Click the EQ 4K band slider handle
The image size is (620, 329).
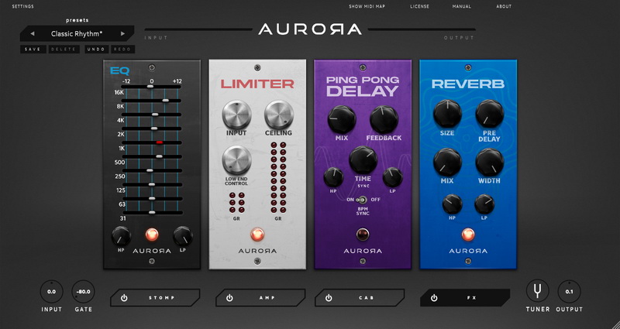[x=155, y=115]
